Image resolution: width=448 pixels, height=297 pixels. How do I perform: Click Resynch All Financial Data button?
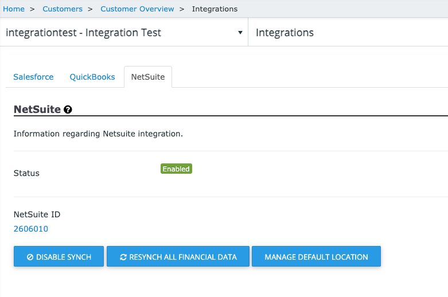[178, 256]
